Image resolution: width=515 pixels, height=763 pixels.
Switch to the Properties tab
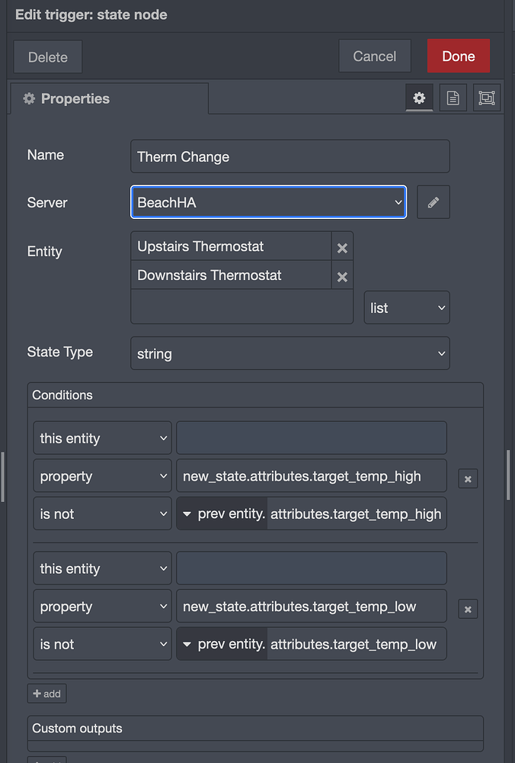[x=110, y=98]
